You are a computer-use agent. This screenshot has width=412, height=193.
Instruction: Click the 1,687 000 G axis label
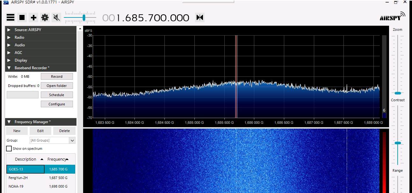pyautogui.click(x=314, y=123)
